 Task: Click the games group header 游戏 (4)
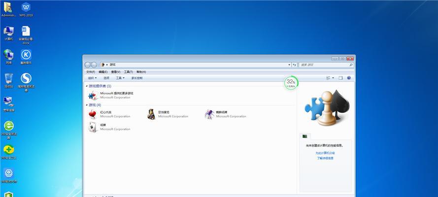point(95,105)
